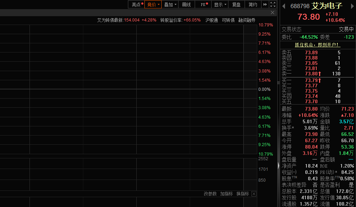Open the 亮点 highlights button
This screenshot has height=207, width=356.
point(136,5)
